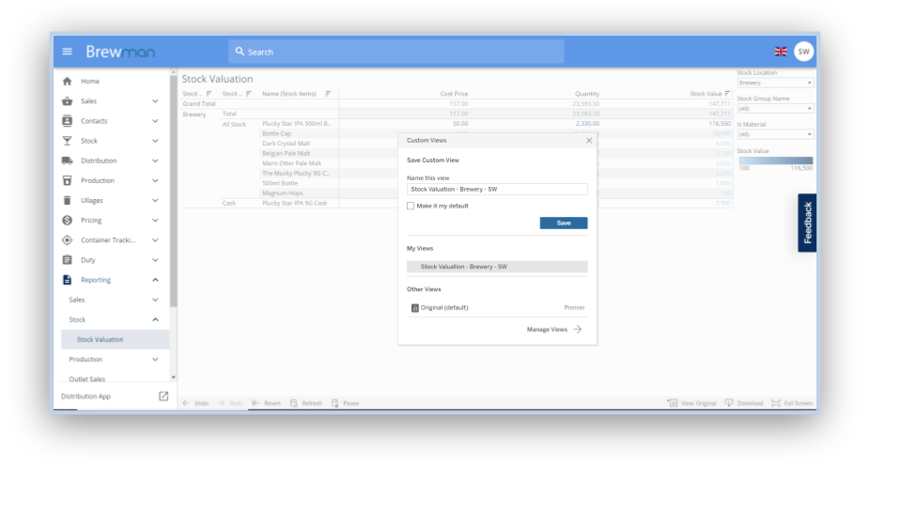Screen dimensions: 902x507
Task: Open the Is Material dropdown
Action: tap(775, 134)
